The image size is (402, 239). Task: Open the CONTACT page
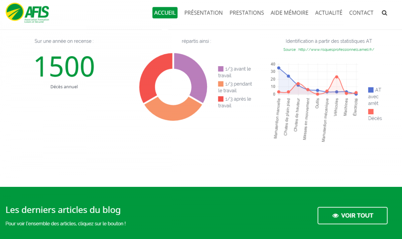tap(361, 13)
